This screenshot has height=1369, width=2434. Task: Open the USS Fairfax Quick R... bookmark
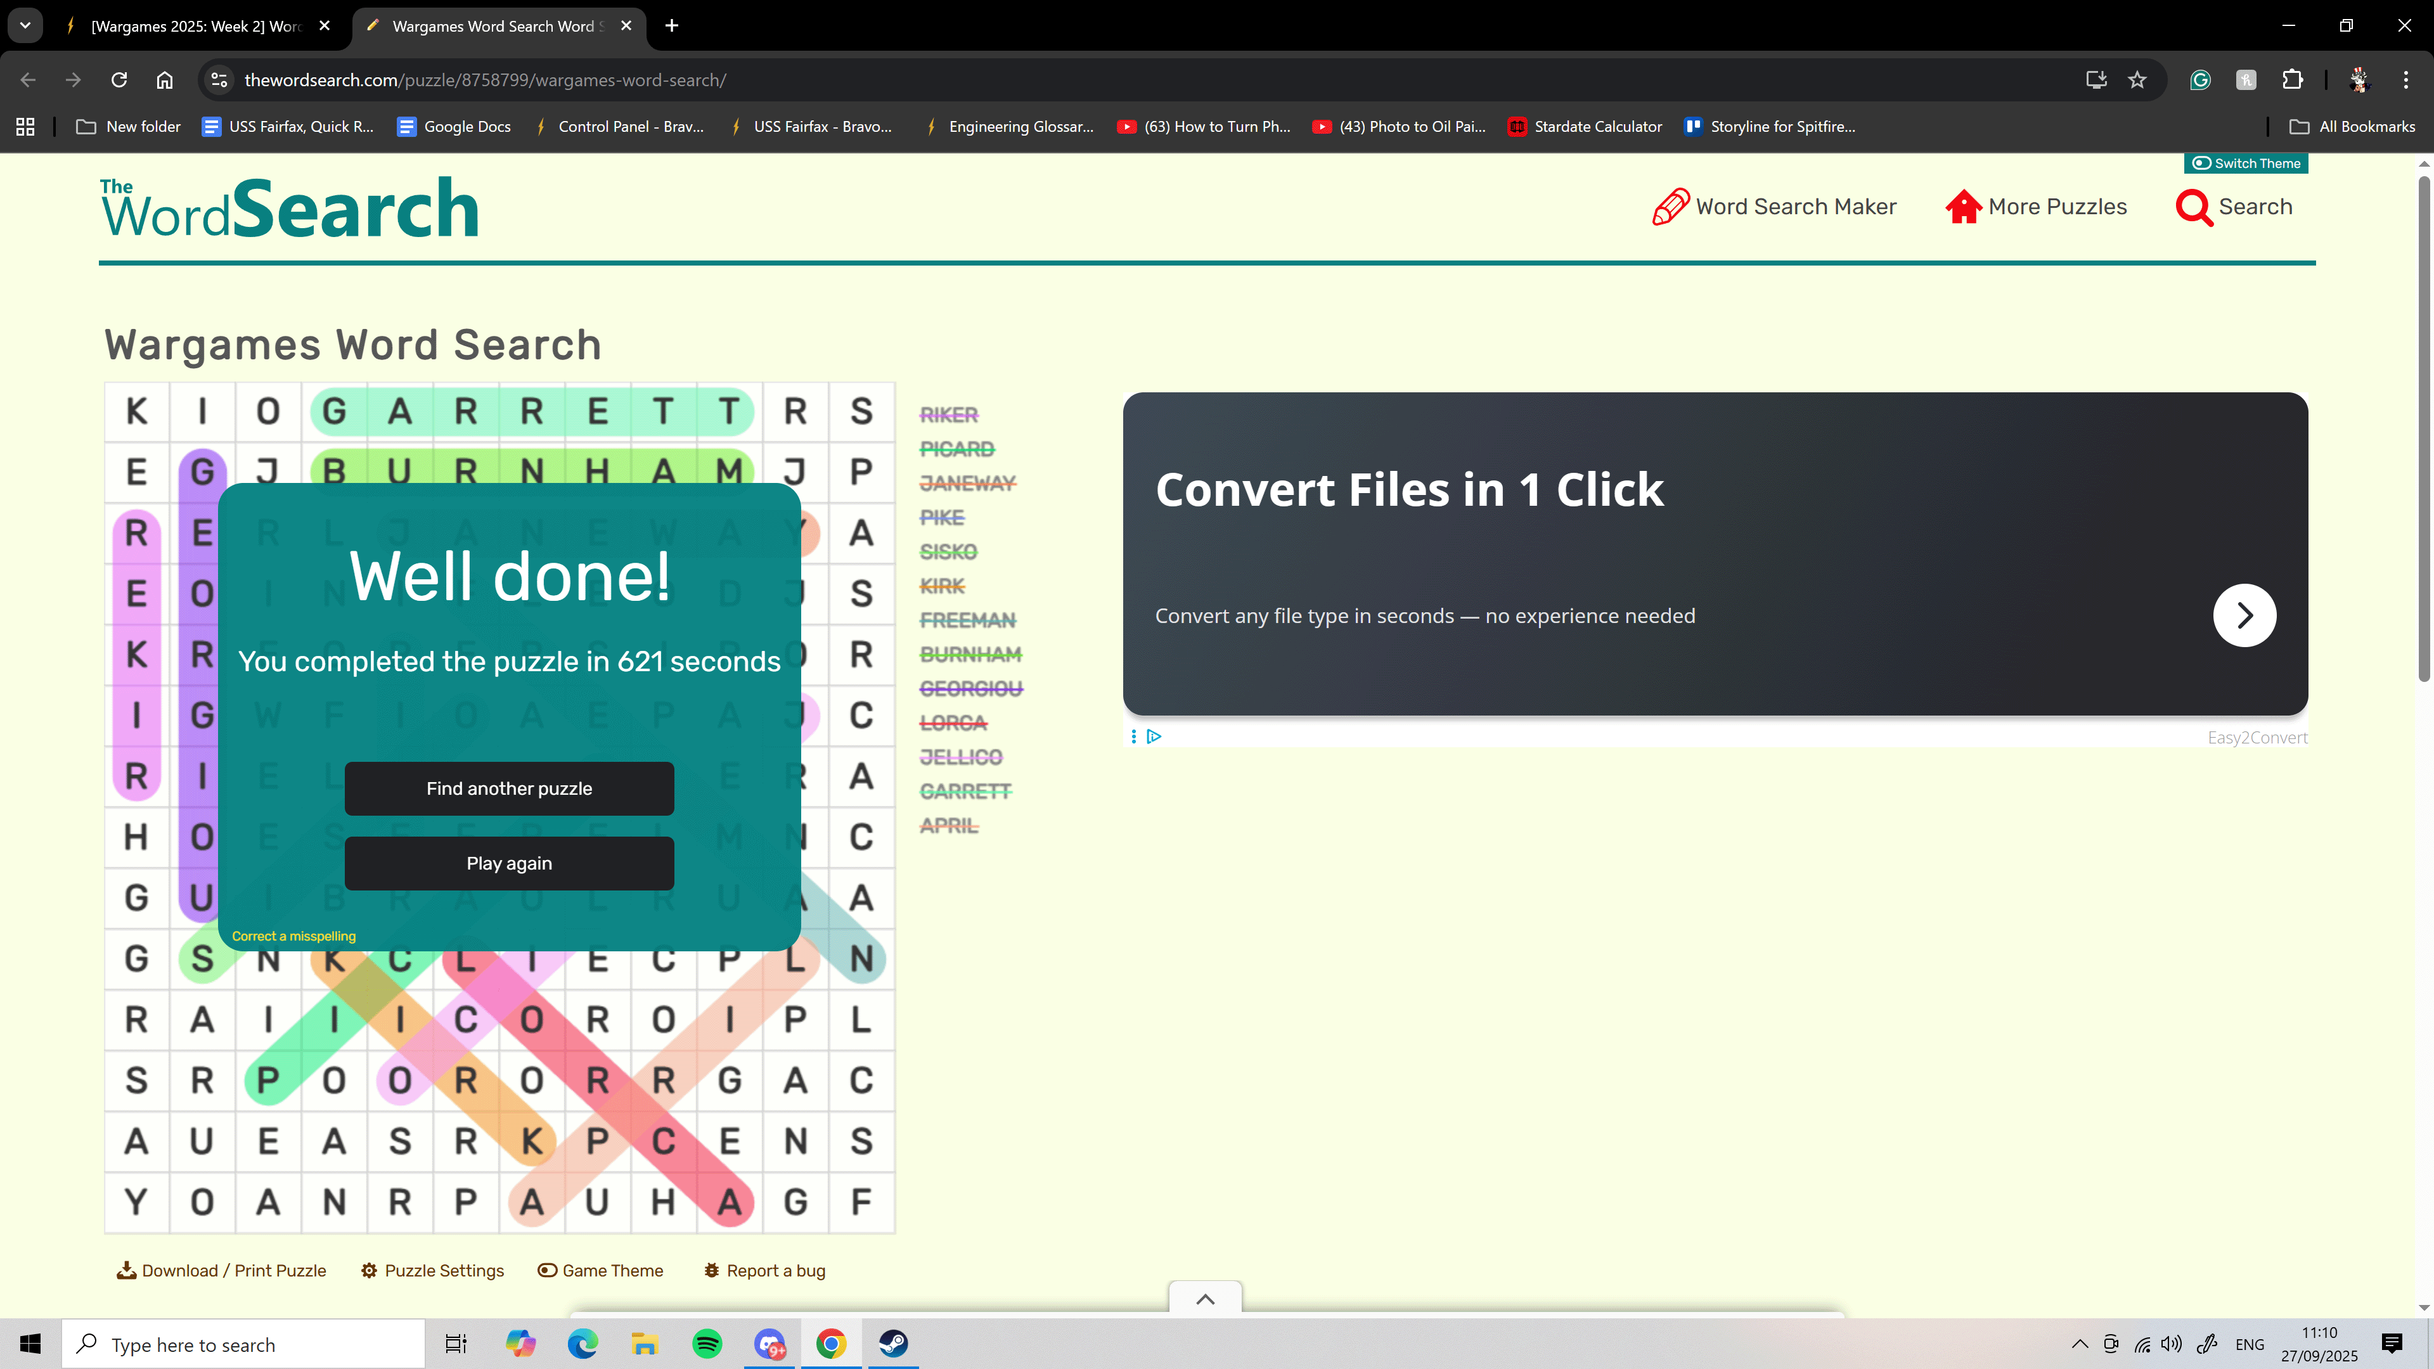coord(288,127)
